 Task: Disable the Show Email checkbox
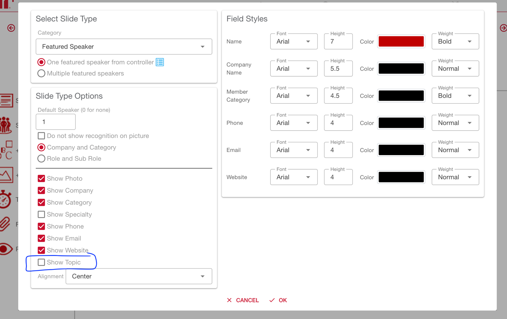click(41, 238)
